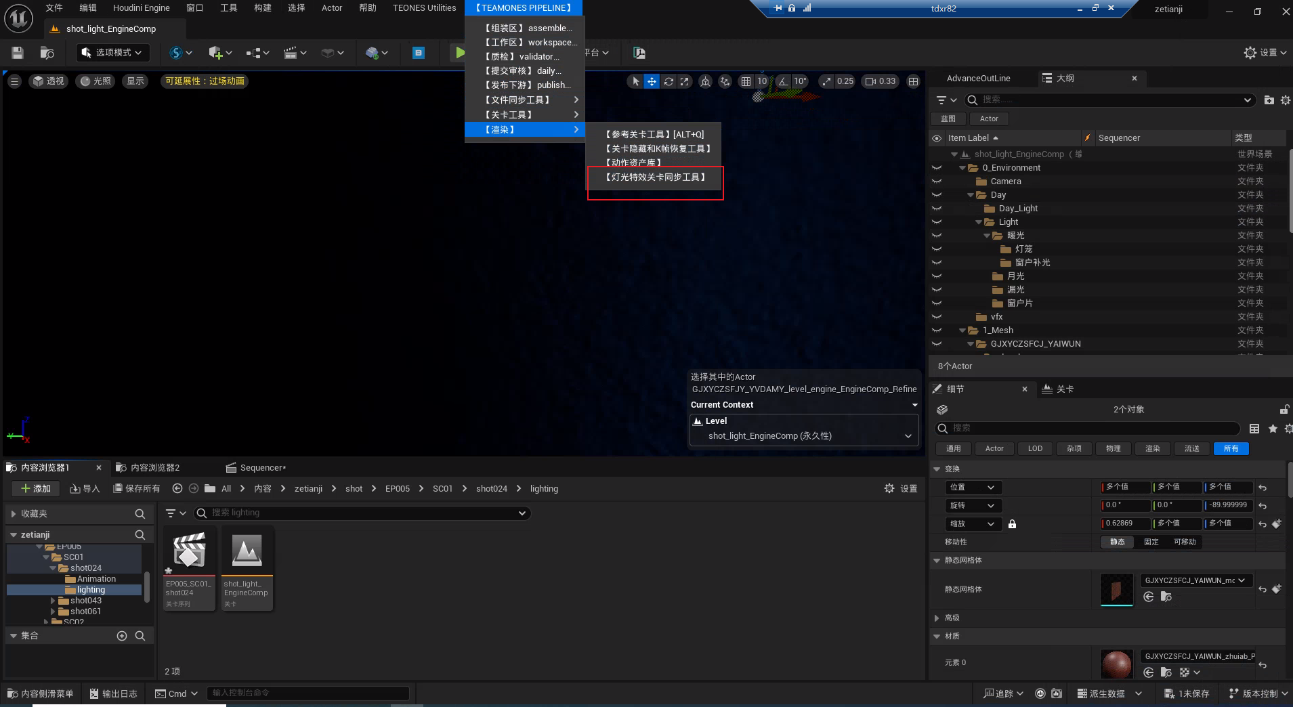Set mobility to 可移动

[x=1184, y=542]
